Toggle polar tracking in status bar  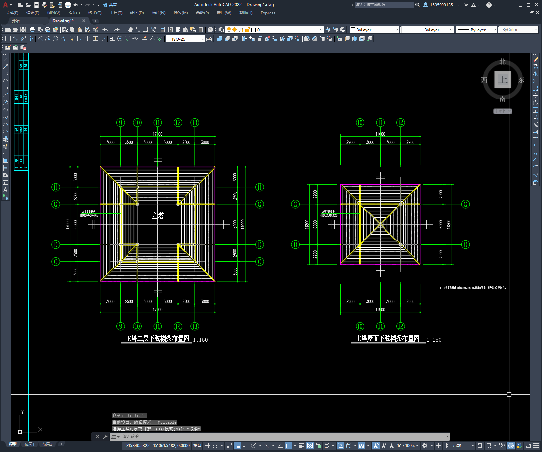pos(253,446)
